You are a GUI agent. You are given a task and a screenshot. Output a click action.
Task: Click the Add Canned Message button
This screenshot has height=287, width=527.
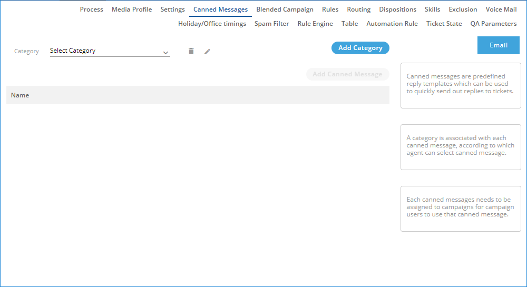coord(347,74)
